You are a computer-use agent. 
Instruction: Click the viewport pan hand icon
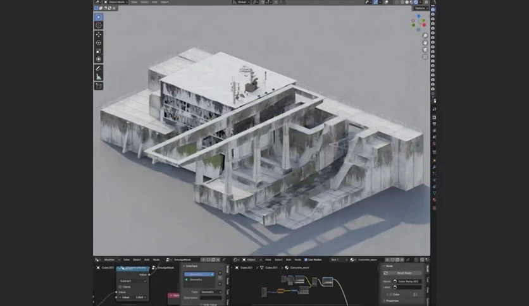coord(425,43)
